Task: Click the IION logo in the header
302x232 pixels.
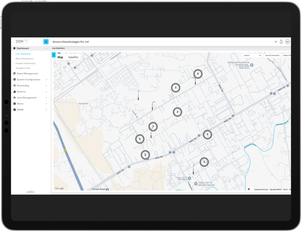Action: [x=22, y=41]
